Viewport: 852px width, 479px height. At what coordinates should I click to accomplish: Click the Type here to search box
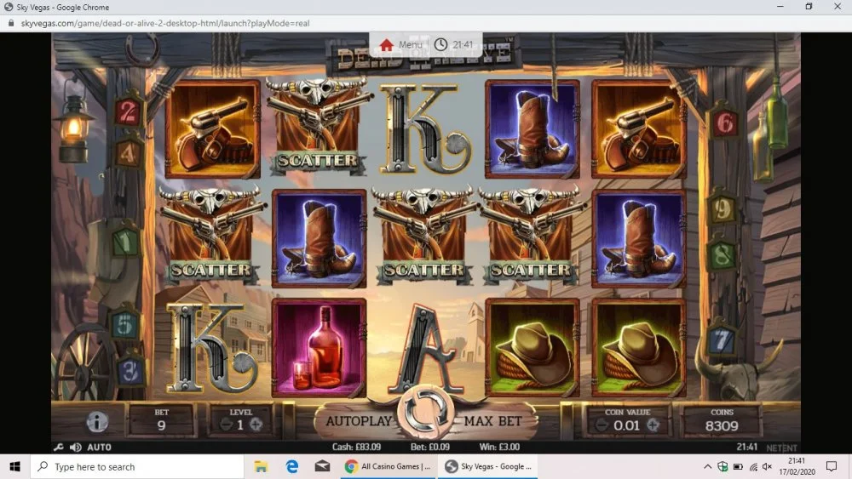(x=137, y=466)
